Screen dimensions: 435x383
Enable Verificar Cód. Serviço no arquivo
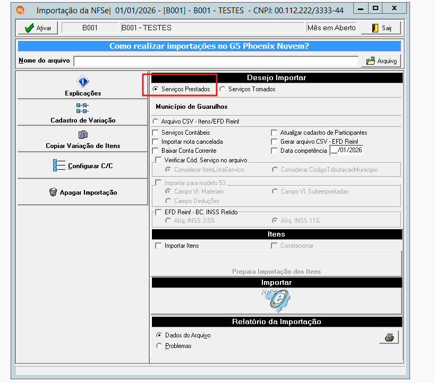158,160
